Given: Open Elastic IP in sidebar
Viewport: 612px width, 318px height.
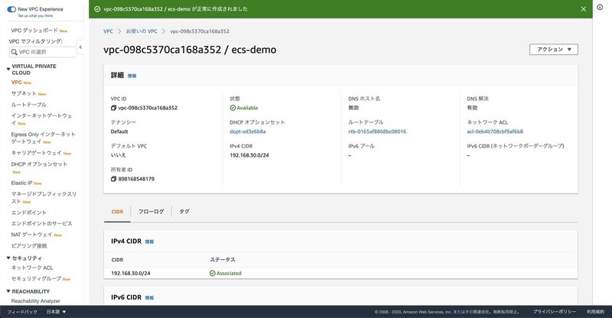Looking at the screenshot, I should 22,183.
